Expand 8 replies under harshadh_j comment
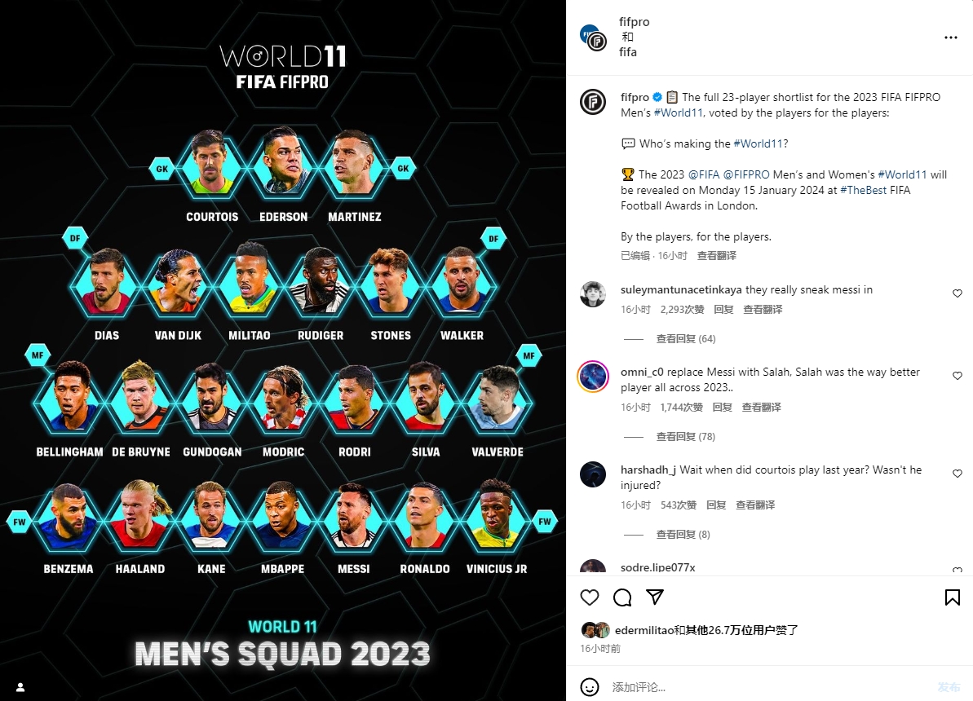Viewport: 973px width, 701px height. [683, 534]
